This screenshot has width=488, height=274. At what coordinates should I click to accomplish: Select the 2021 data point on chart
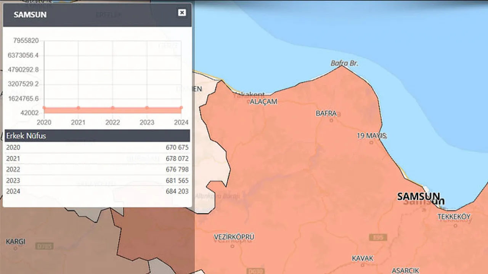point(79,108)
